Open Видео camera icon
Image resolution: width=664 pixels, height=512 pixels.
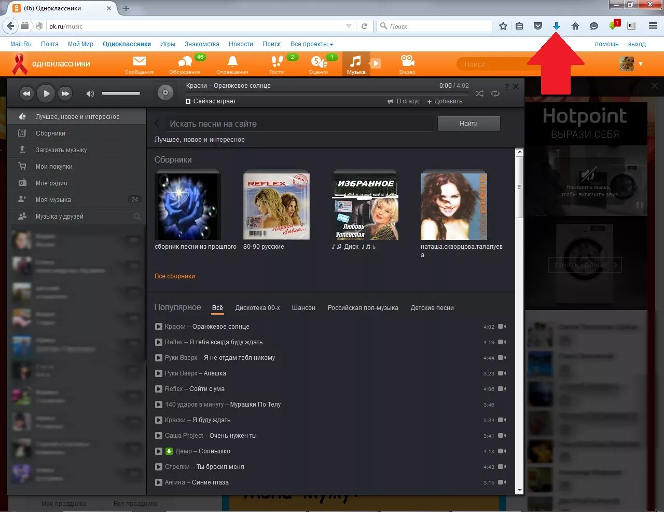[407, 64]
